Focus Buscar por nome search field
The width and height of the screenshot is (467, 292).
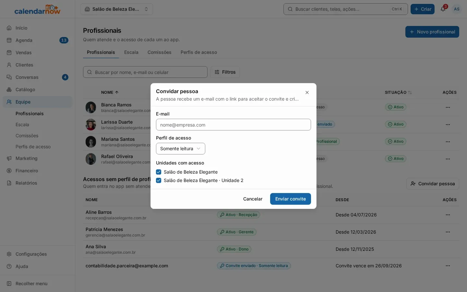click(x=145, y=72)
